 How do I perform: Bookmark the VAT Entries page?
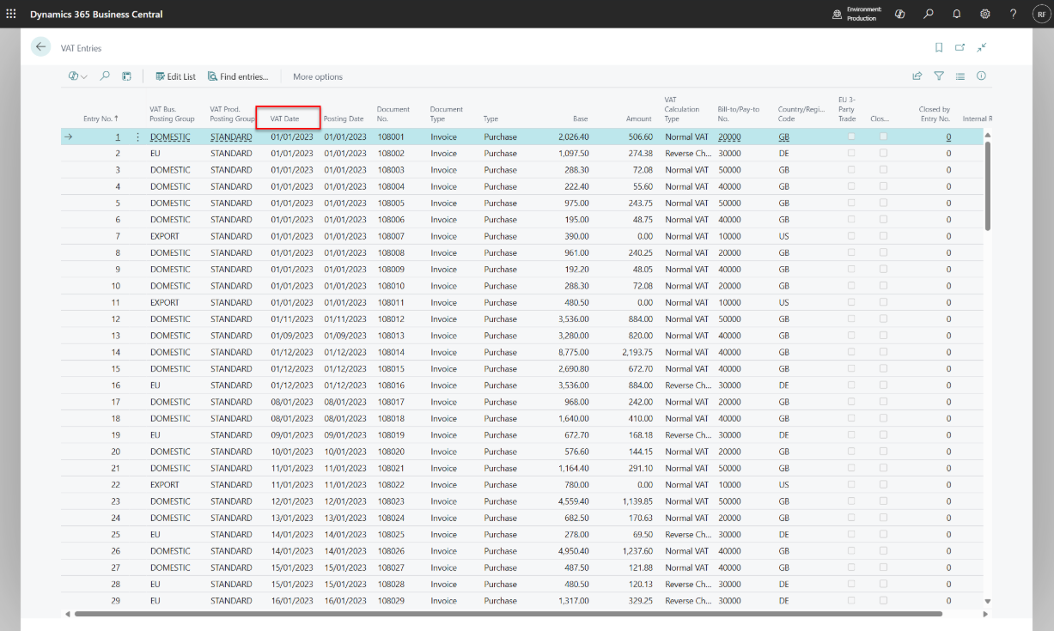tap(939, 47)
